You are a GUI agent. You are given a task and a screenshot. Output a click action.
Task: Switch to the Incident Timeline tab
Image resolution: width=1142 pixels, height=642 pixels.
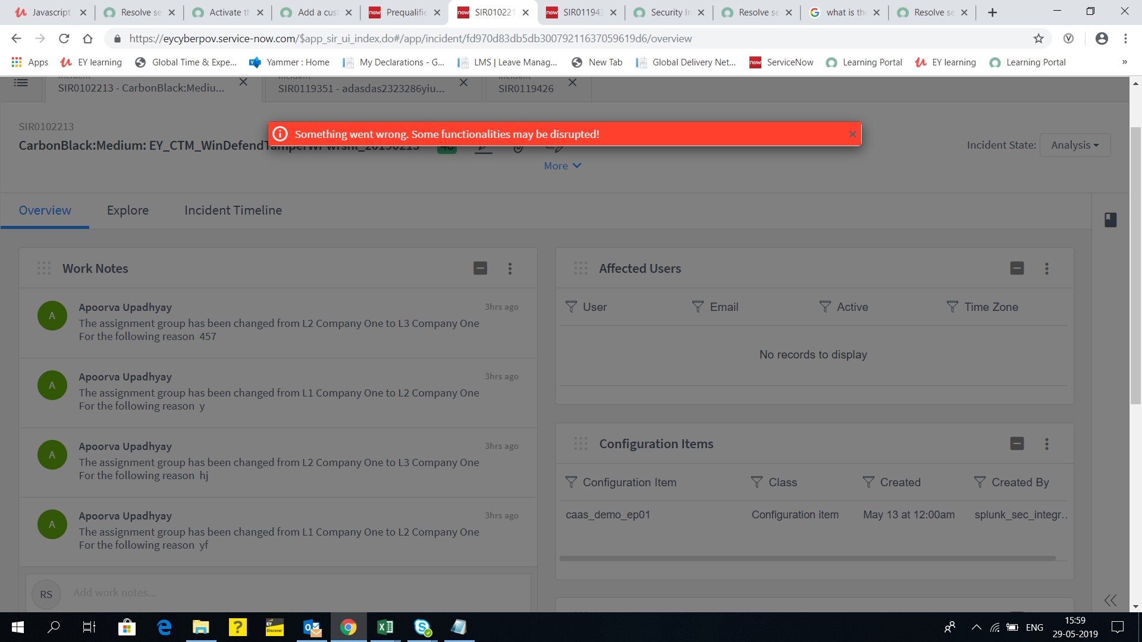click(233, 210)
